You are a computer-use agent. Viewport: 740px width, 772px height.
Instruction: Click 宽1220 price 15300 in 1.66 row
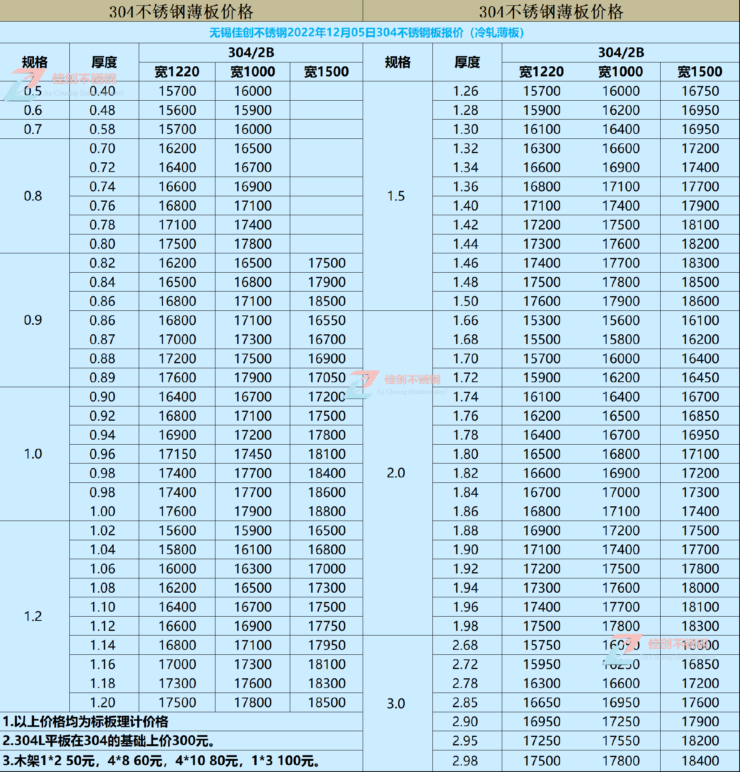click(542, 320)
